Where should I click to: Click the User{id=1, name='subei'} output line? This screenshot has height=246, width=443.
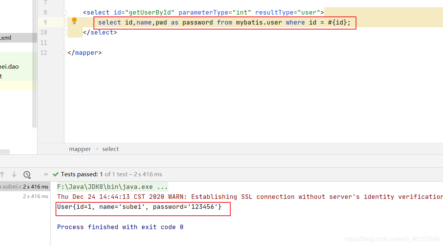click(x=139, y=207)
